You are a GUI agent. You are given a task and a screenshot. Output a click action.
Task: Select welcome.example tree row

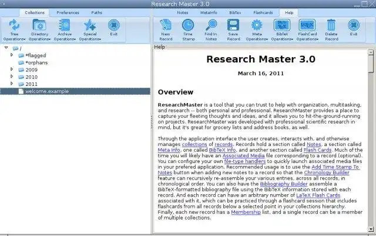[x=75, y=91]
